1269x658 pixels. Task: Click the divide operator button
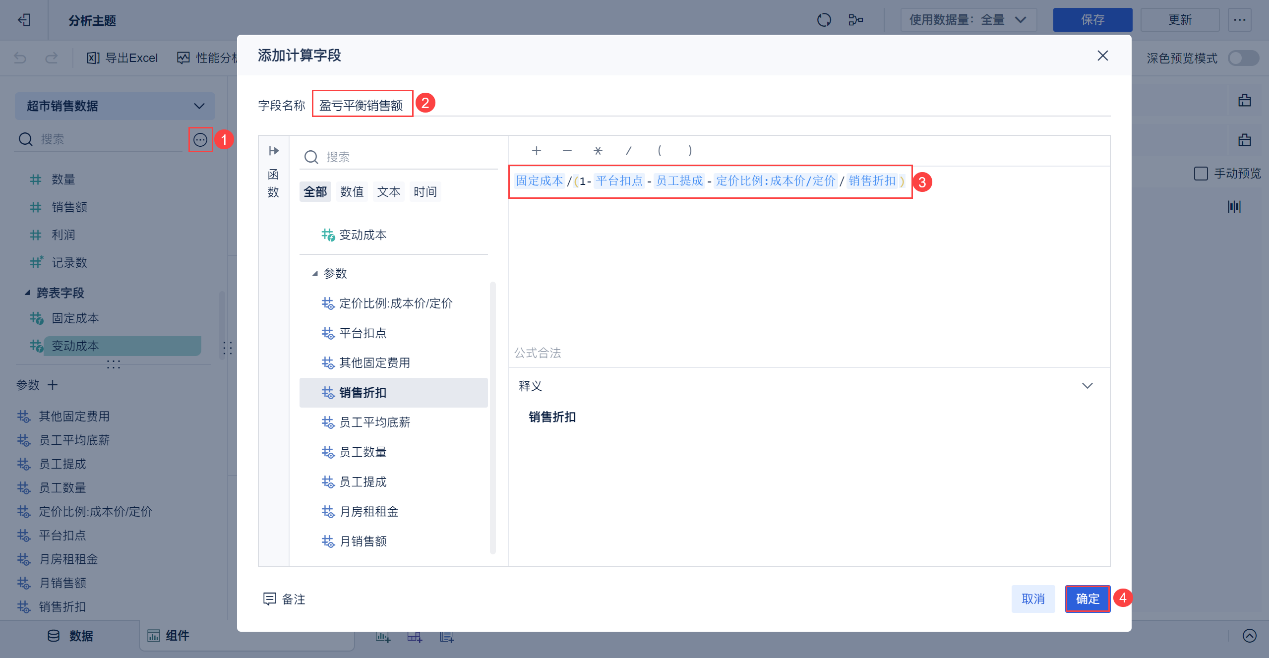628,151
